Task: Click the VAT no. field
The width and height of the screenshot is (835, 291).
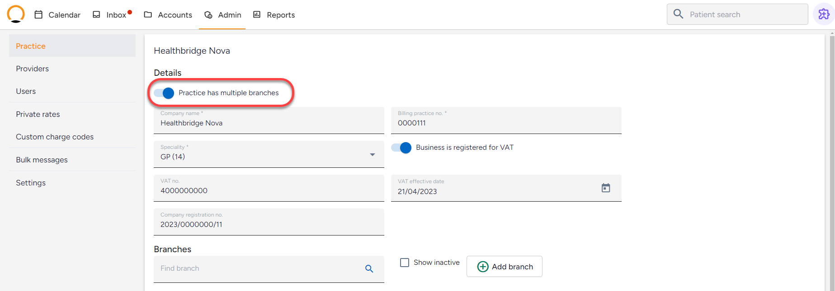Action: pyautogui.click(x=269, y=188)
